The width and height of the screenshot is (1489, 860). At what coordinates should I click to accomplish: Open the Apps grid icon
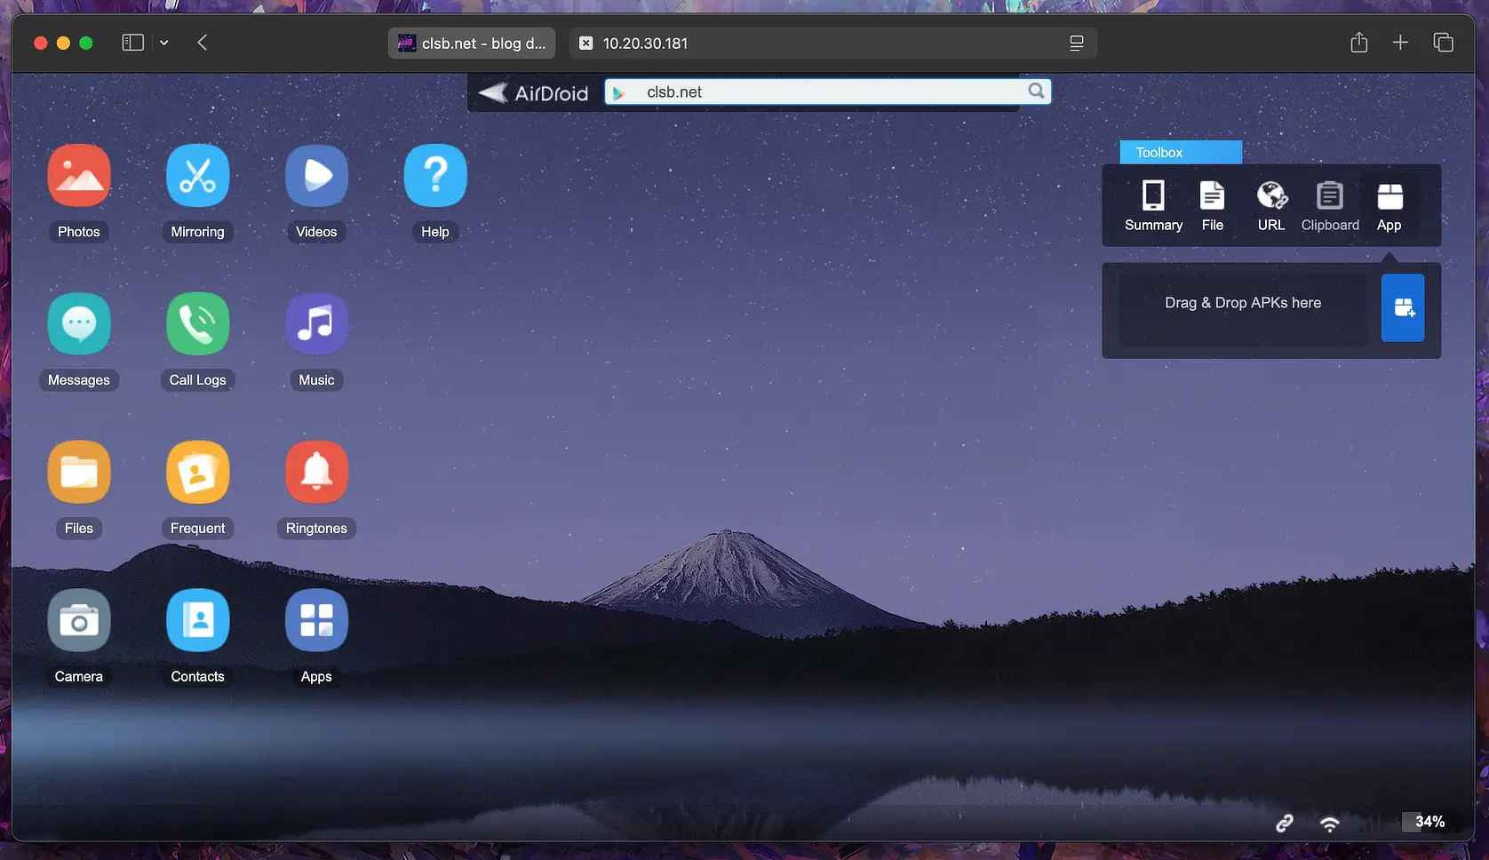click(x=316, y=621)
